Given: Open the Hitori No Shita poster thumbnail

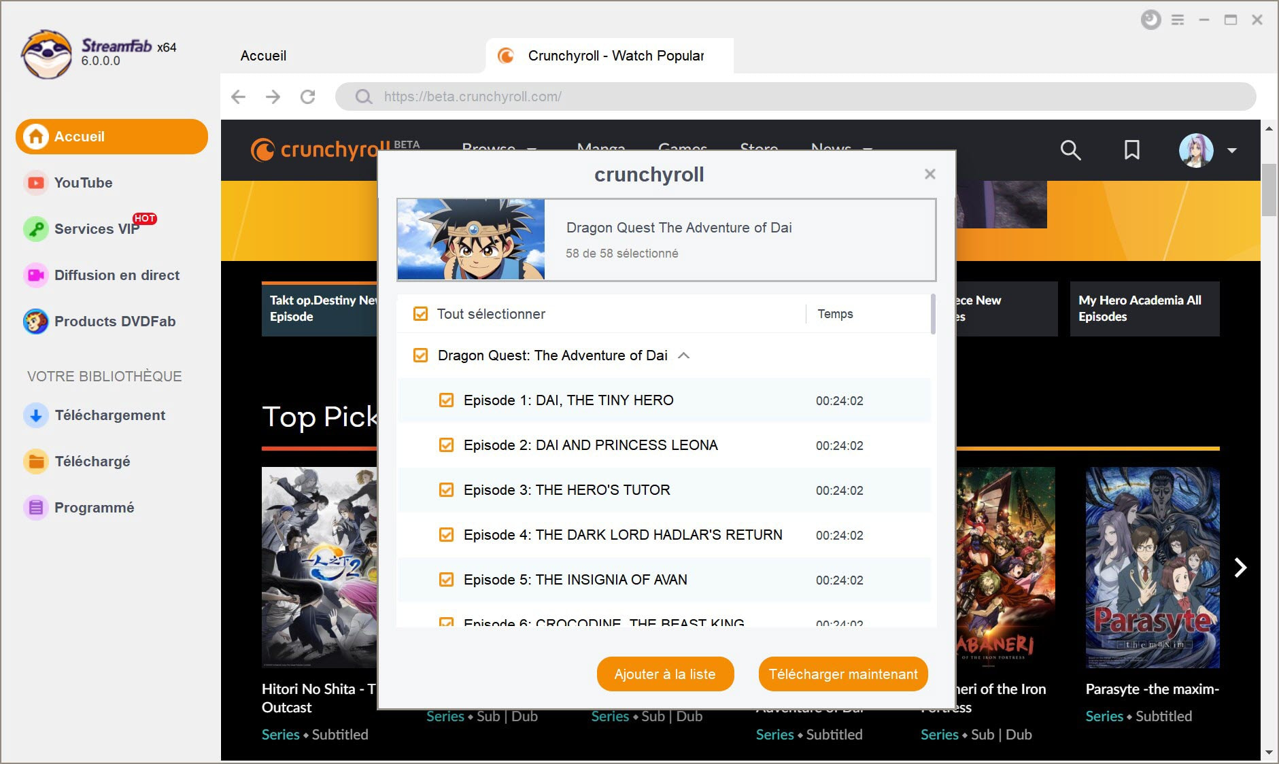Looking at the screenshot, I should (320, 568).
